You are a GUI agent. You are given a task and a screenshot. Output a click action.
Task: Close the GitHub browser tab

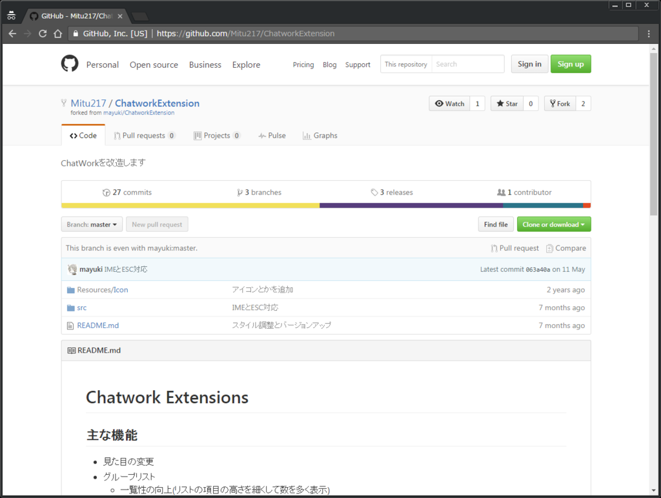(120, 16)
